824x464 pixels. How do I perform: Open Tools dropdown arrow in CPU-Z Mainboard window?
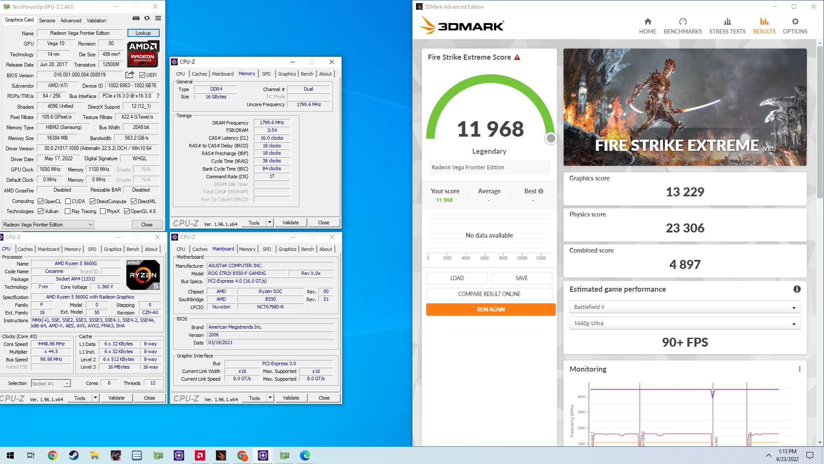tap(270, 398)
